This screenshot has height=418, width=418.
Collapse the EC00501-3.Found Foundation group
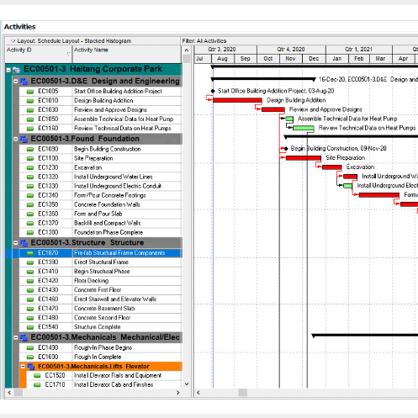click(x=16, y=139)
